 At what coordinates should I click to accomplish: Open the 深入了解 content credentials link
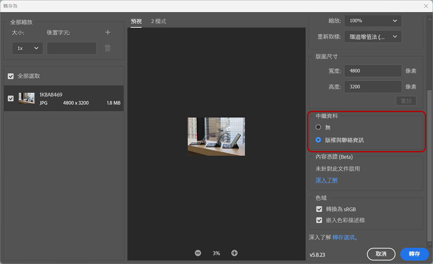326,180
